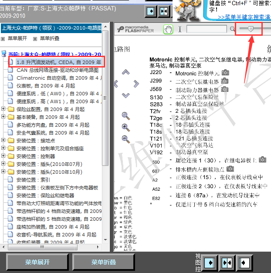Open 安装位置:索引 tree item
This screenshot has width=271, height=273.
pyautogui.click(x=33, y=180)
